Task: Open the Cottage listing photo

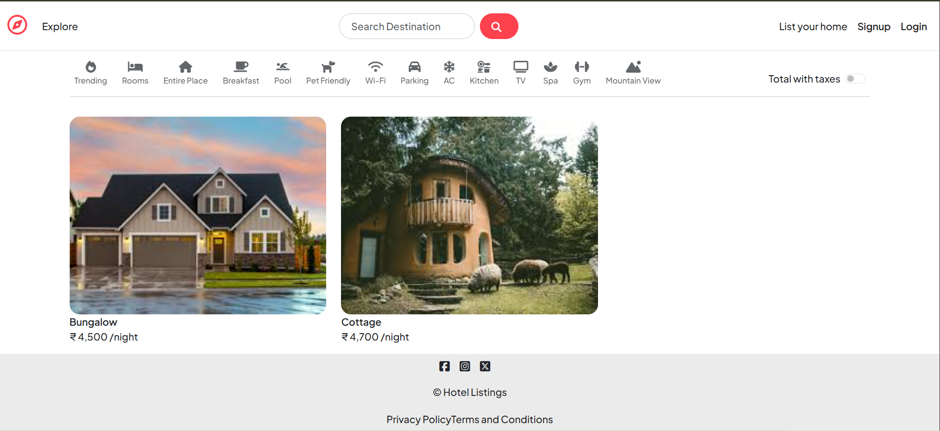Action: pyautogui.click(x=470, y=215)
